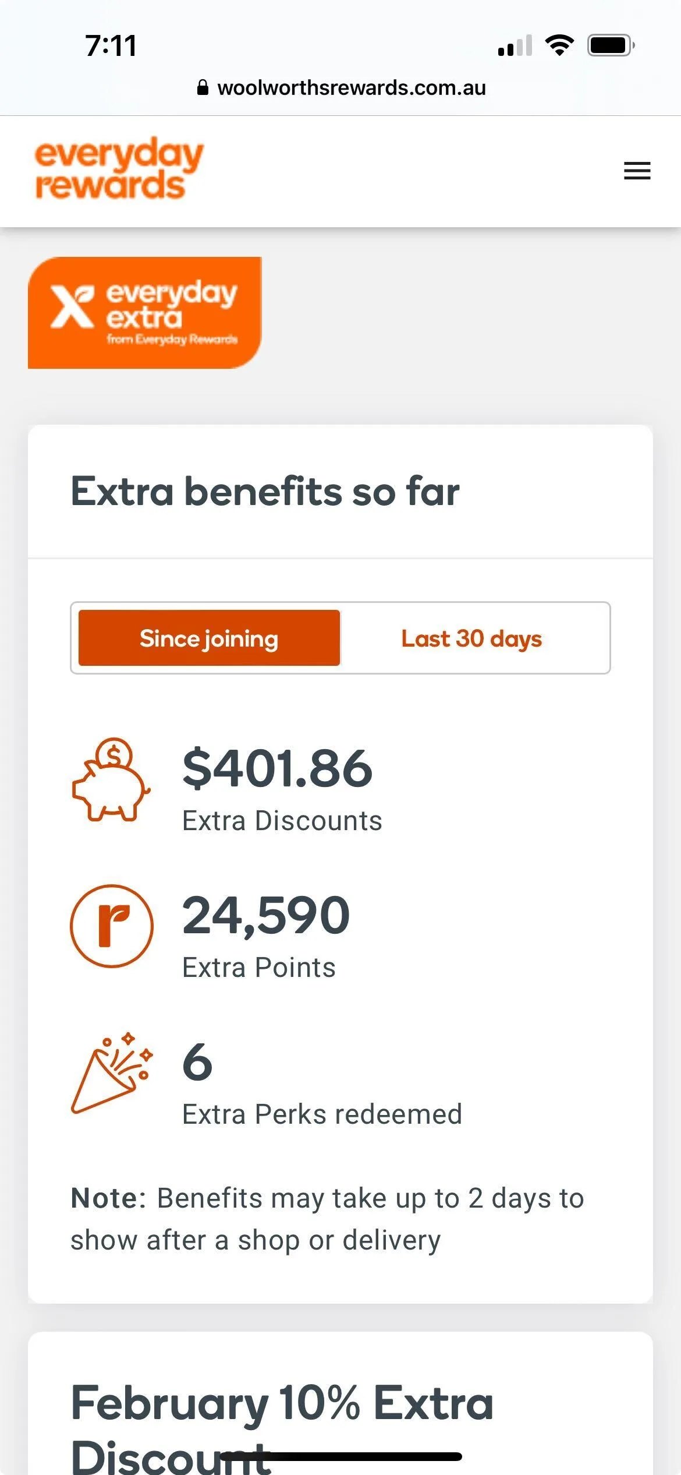The image size is (681, 1475).
Task: Switch to Last 30 days
Action: pyautogui.click(x=471, y=638)
